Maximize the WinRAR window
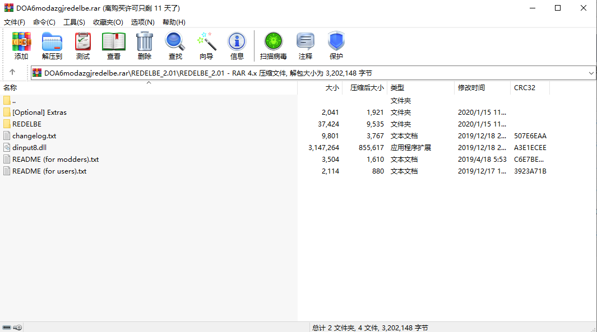 (x=558, y=8)
